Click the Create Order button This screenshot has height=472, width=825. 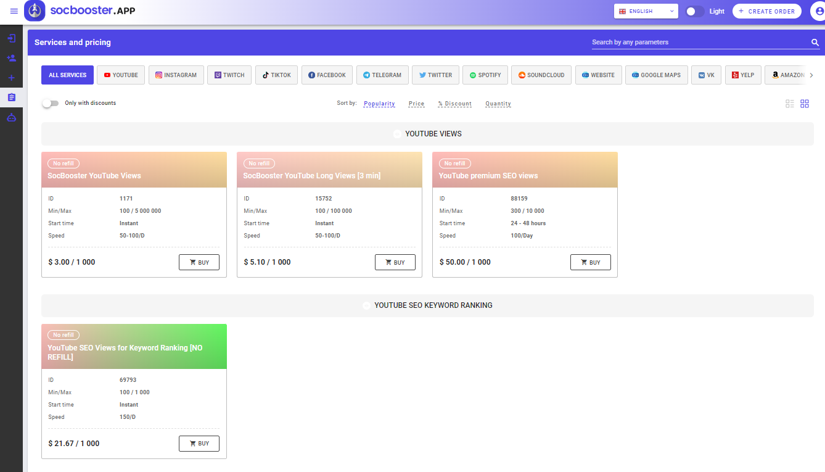[x=767, y=11]
